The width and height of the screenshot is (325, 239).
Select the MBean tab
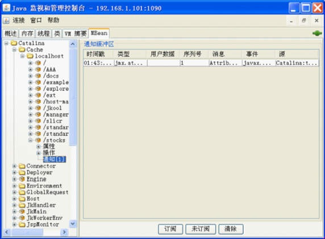click(x=99, y=33)
